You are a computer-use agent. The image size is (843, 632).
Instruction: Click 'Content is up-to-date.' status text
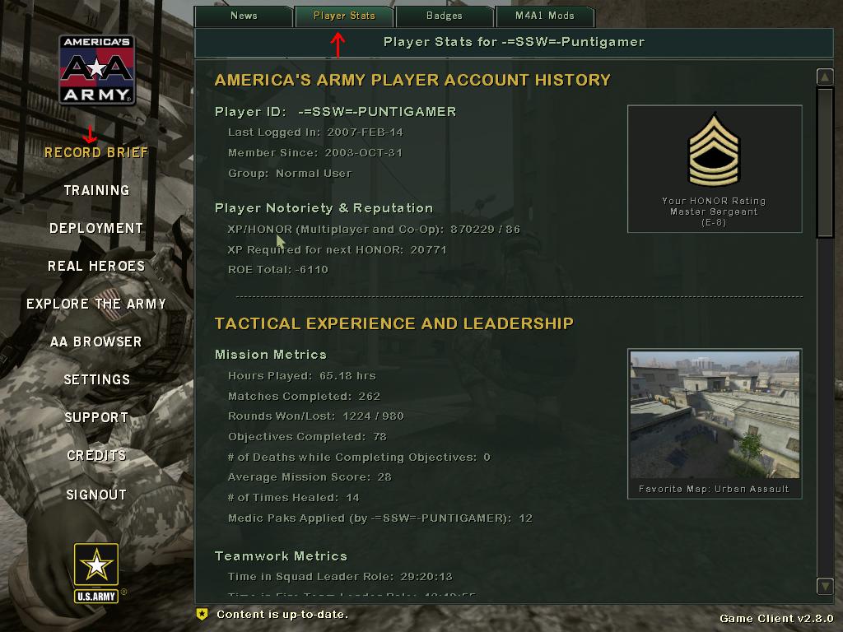282,614
